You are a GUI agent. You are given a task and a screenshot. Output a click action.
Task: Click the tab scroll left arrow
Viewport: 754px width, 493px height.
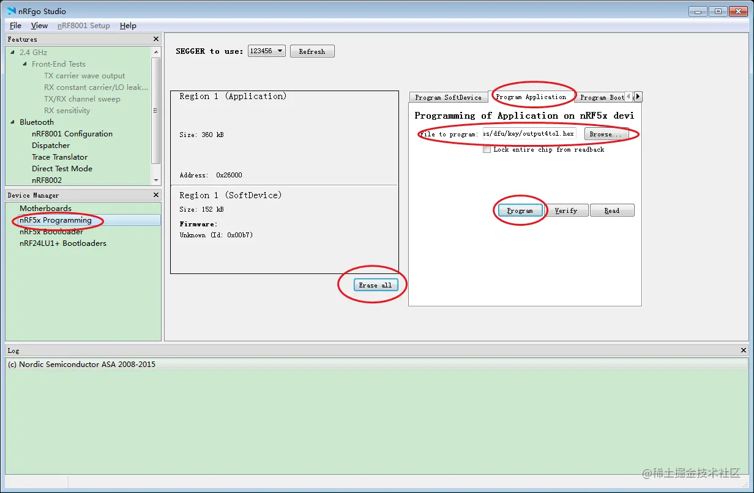[629, 97]
